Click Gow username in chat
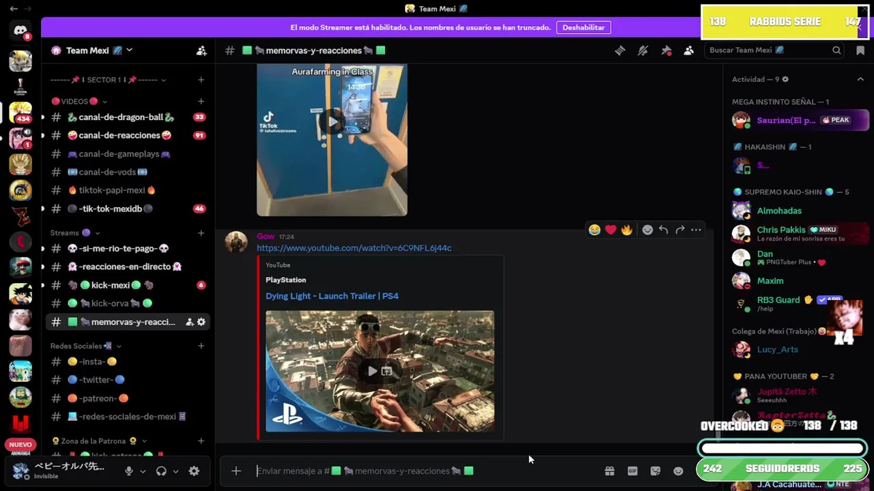This screenshot has width=874, height=491. [x=266, y=237]
